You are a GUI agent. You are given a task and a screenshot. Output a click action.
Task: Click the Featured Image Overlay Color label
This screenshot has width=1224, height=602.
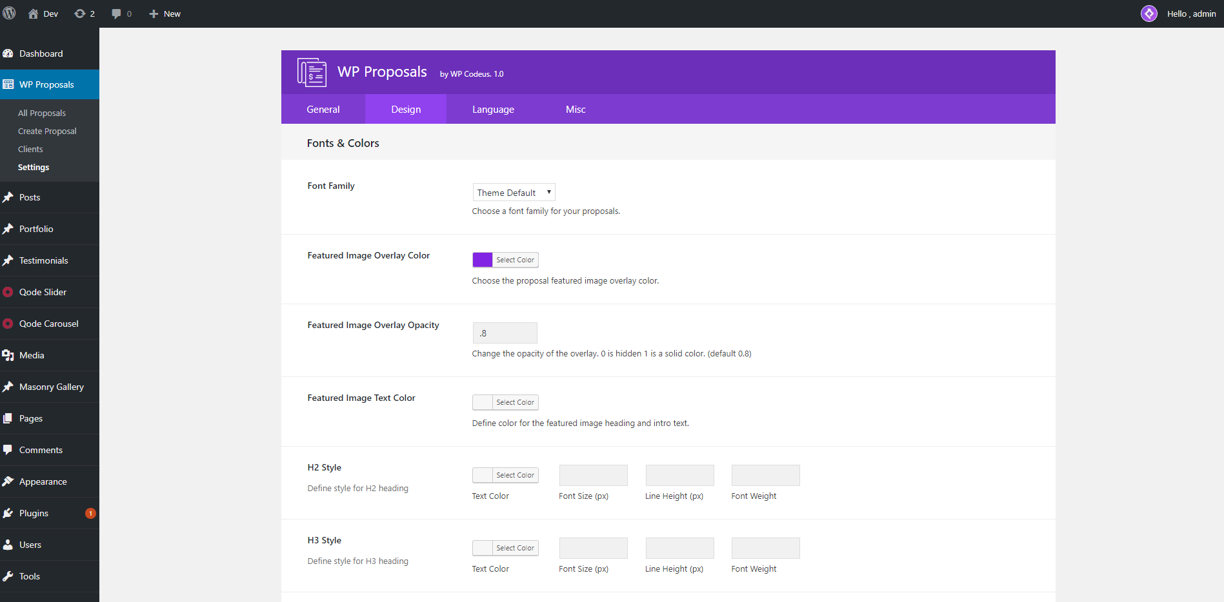[368, 255]
